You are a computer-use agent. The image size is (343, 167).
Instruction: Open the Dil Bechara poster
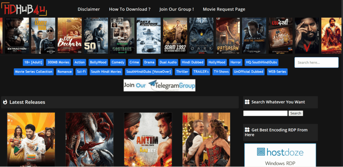70,35
